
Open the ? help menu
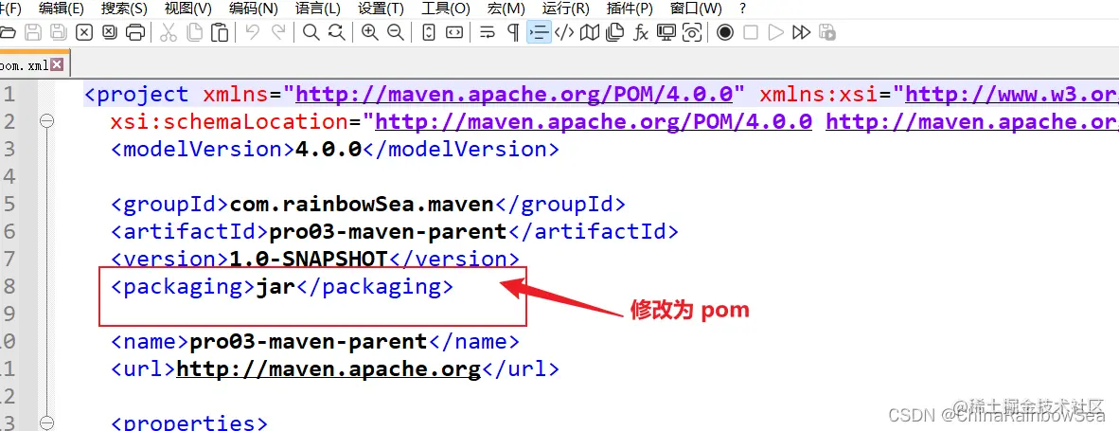click(743, 9)
